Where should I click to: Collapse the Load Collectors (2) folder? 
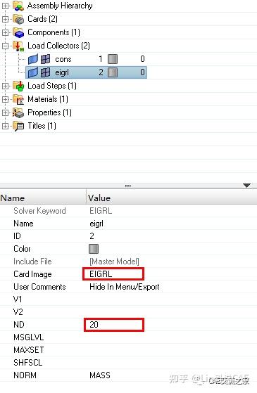click(5, 46)
